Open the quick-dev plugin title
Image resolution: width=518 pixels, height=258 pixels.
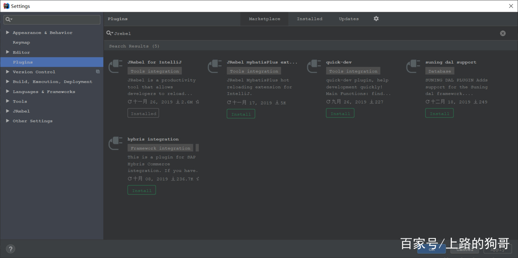339,62
